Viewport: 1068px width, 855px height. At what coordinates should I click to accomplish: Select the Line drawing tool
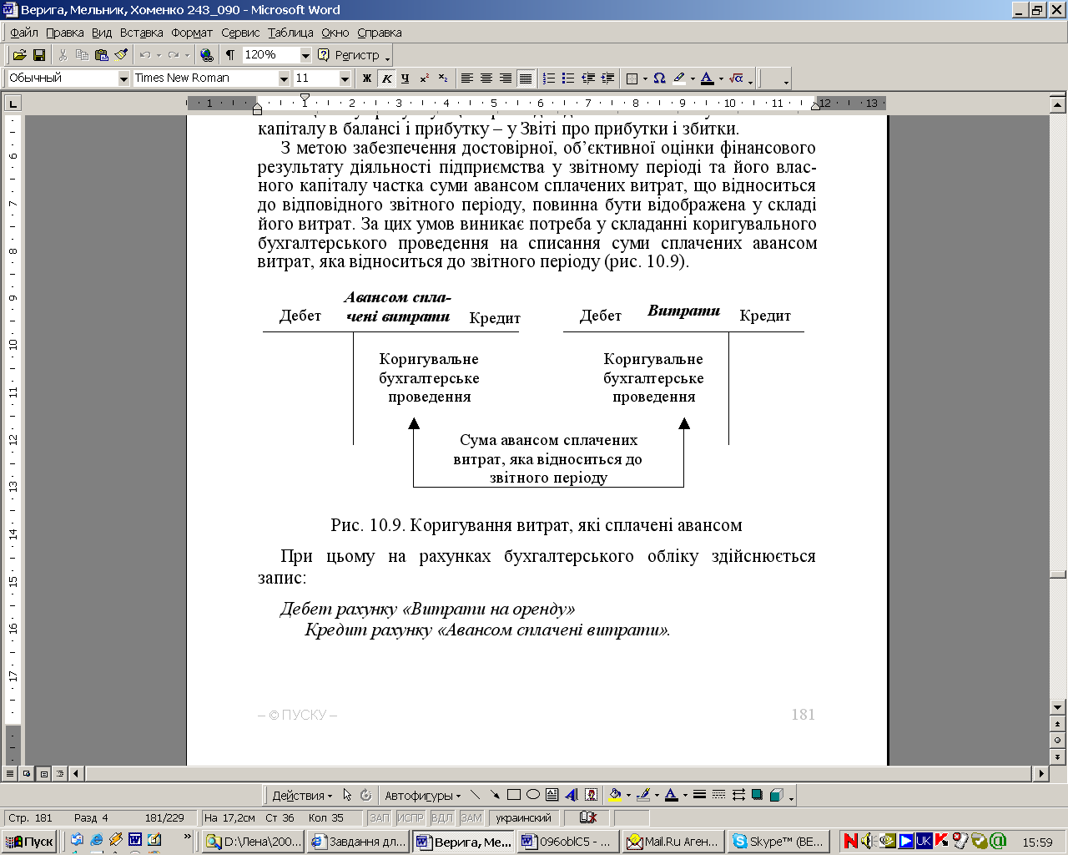(x=476, y=795)
